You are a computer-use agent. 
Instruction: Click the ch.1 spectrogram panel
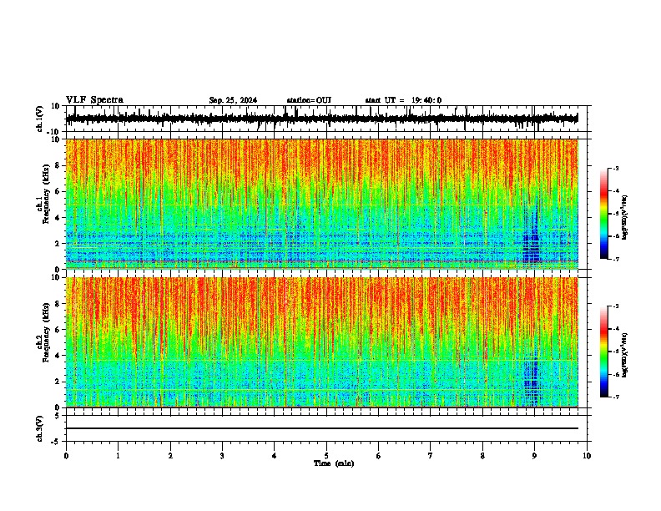click(x=321, y=204)
